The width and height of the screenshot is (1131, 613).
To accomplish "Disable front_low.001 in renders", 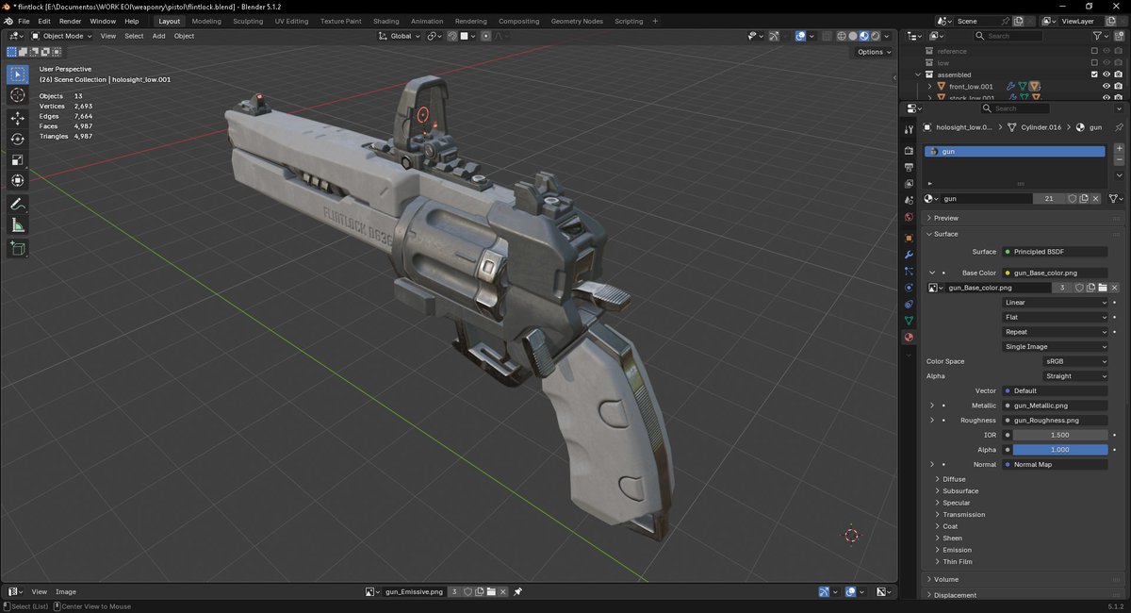I will [x=1118, y=86].
